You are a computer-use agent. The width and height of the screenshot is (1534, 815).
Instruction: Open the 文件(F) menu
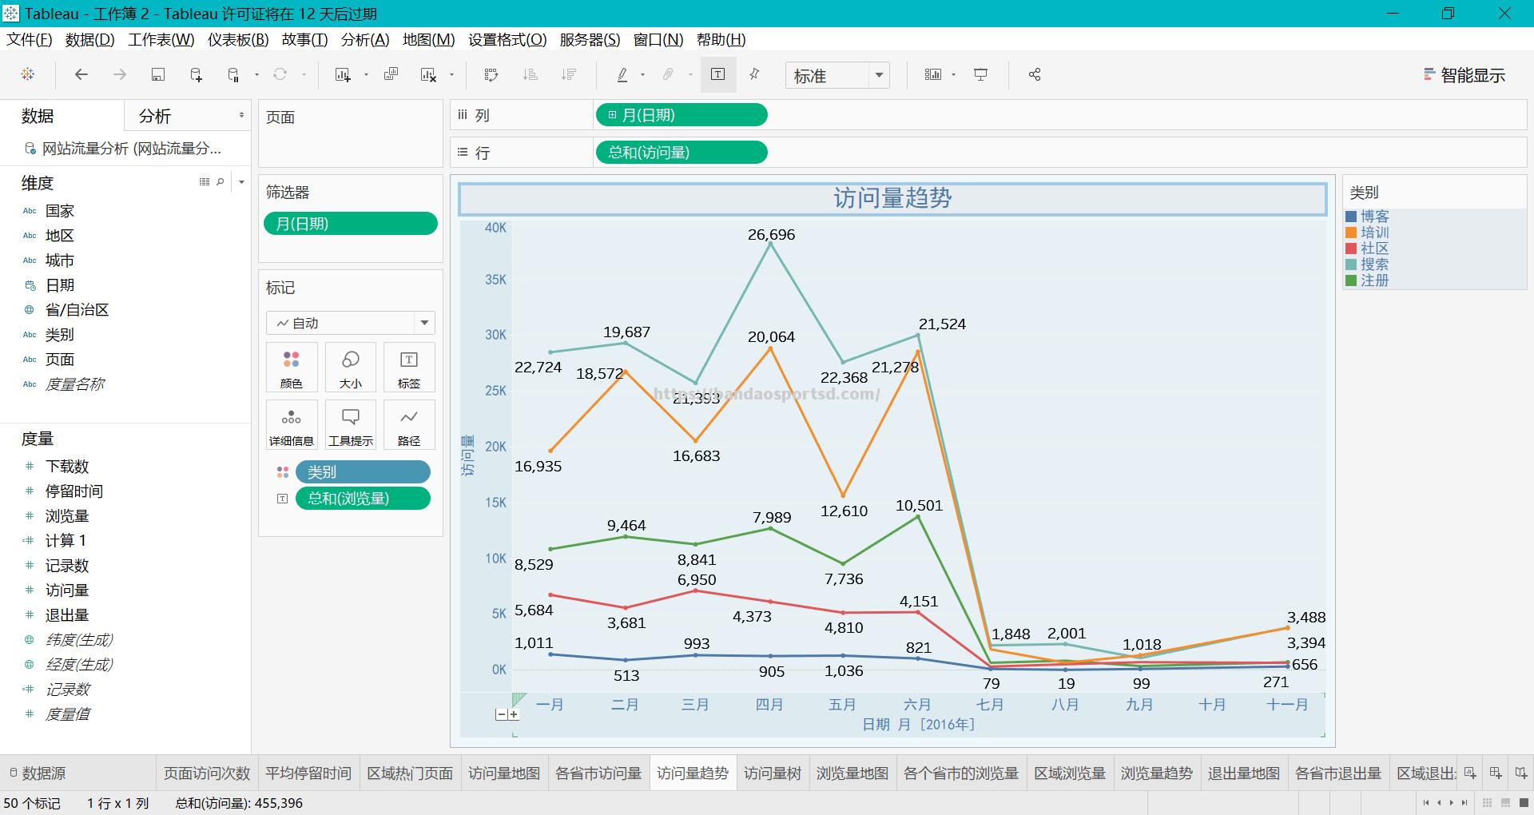[x=30, y=39]
